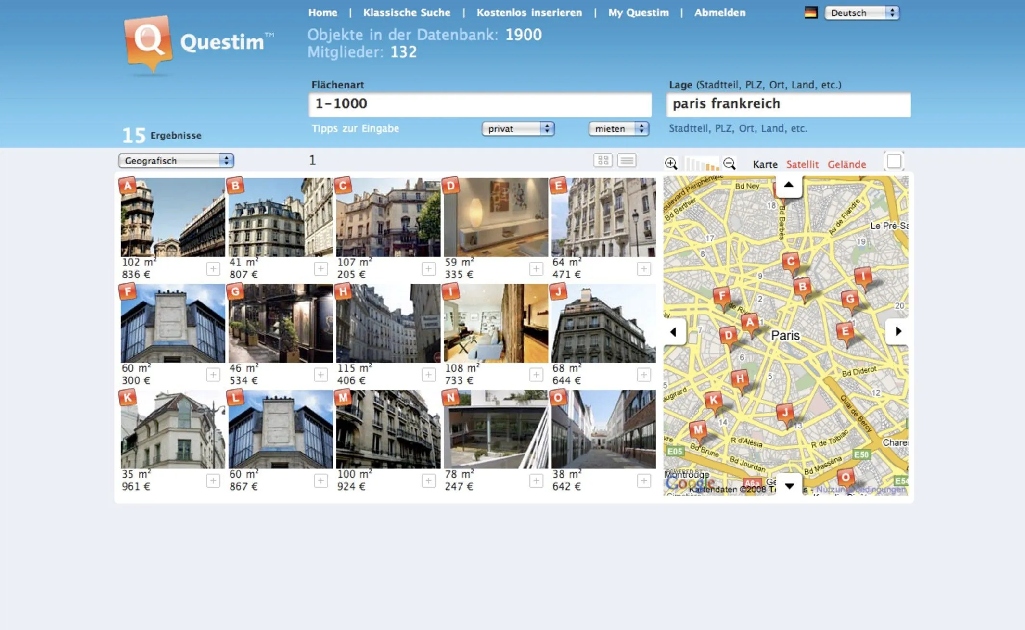
Task: Click the map zoom level bar
Action: [702, 164]
